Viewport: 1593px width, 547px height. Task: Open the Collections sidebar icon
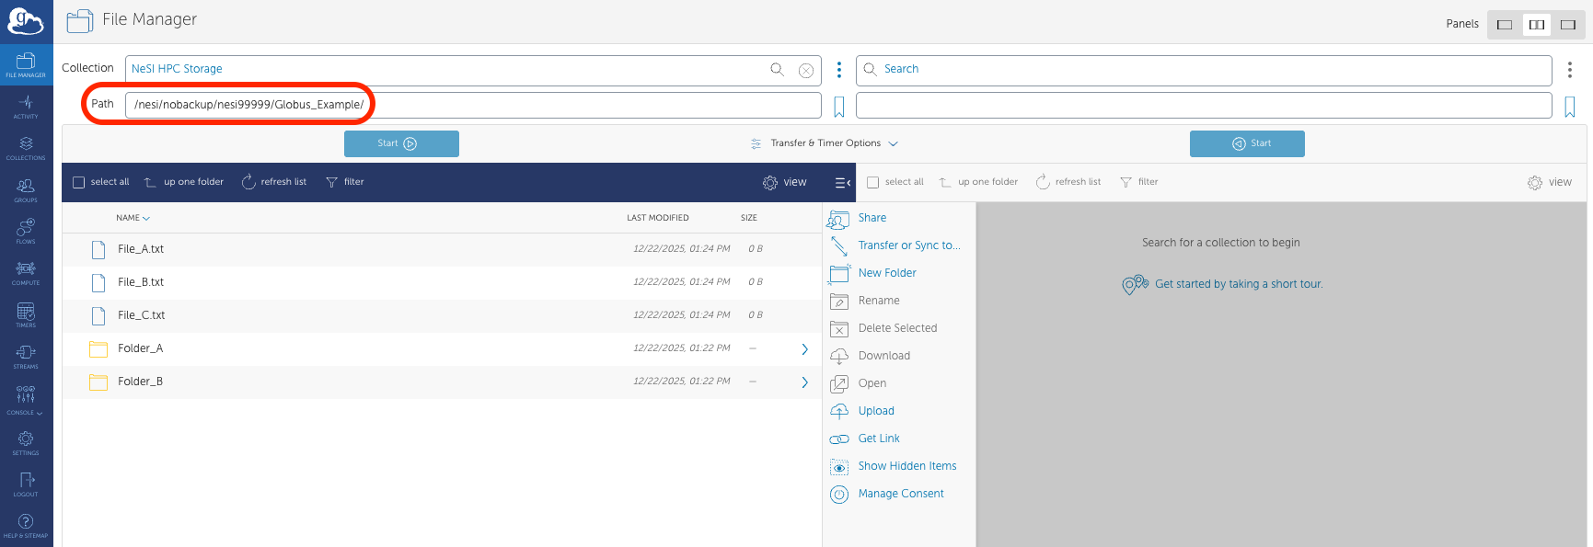[x=26, y=147]
